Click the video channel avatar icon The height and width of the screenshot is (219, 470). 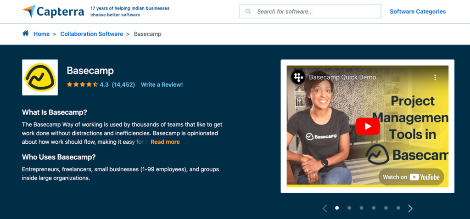[x=298, y=77]
